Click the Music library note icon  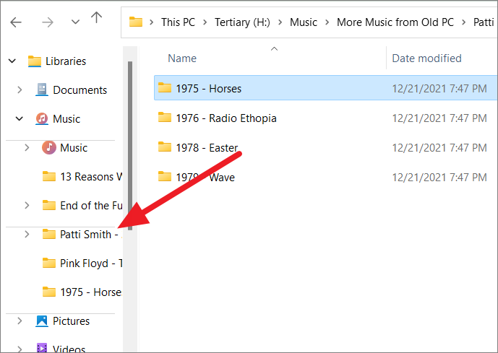pos(42,118)
